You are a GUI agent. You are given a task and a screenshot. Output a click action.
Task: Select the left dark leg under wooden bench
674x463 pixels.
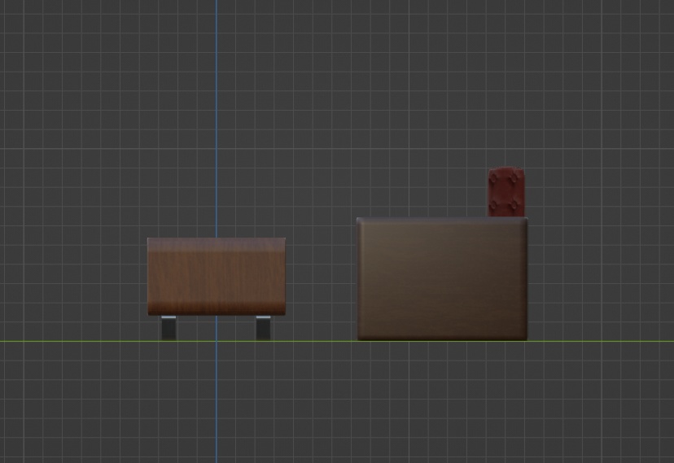point(168,328)
